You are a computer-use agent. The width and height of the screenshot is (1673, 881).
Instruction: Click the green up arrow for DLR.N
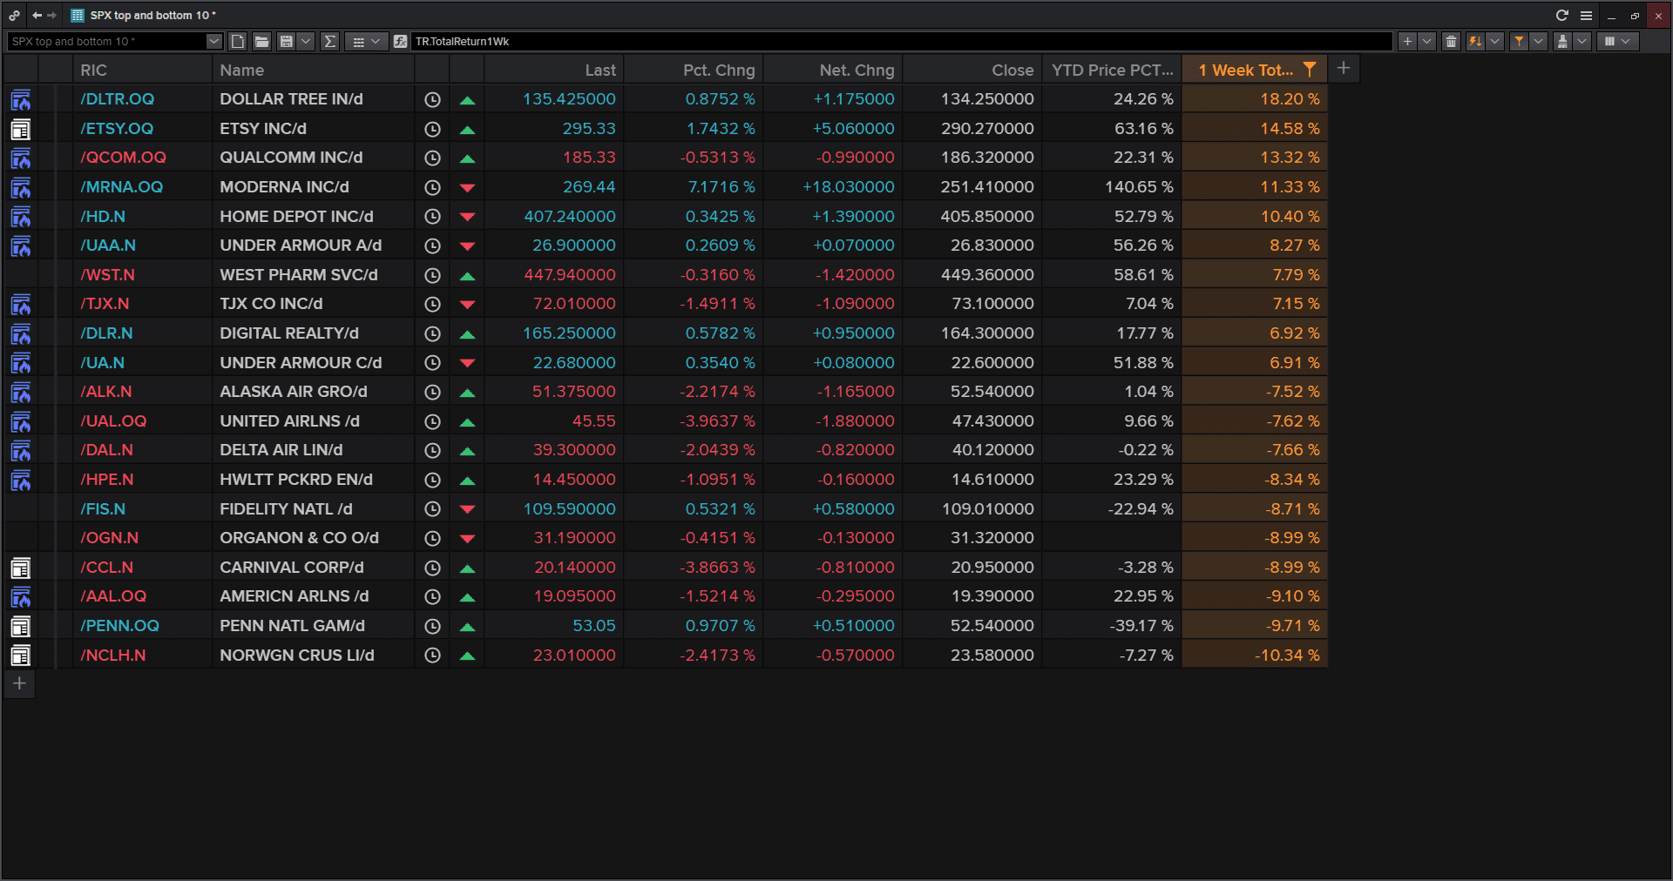[x=467, y=333]
